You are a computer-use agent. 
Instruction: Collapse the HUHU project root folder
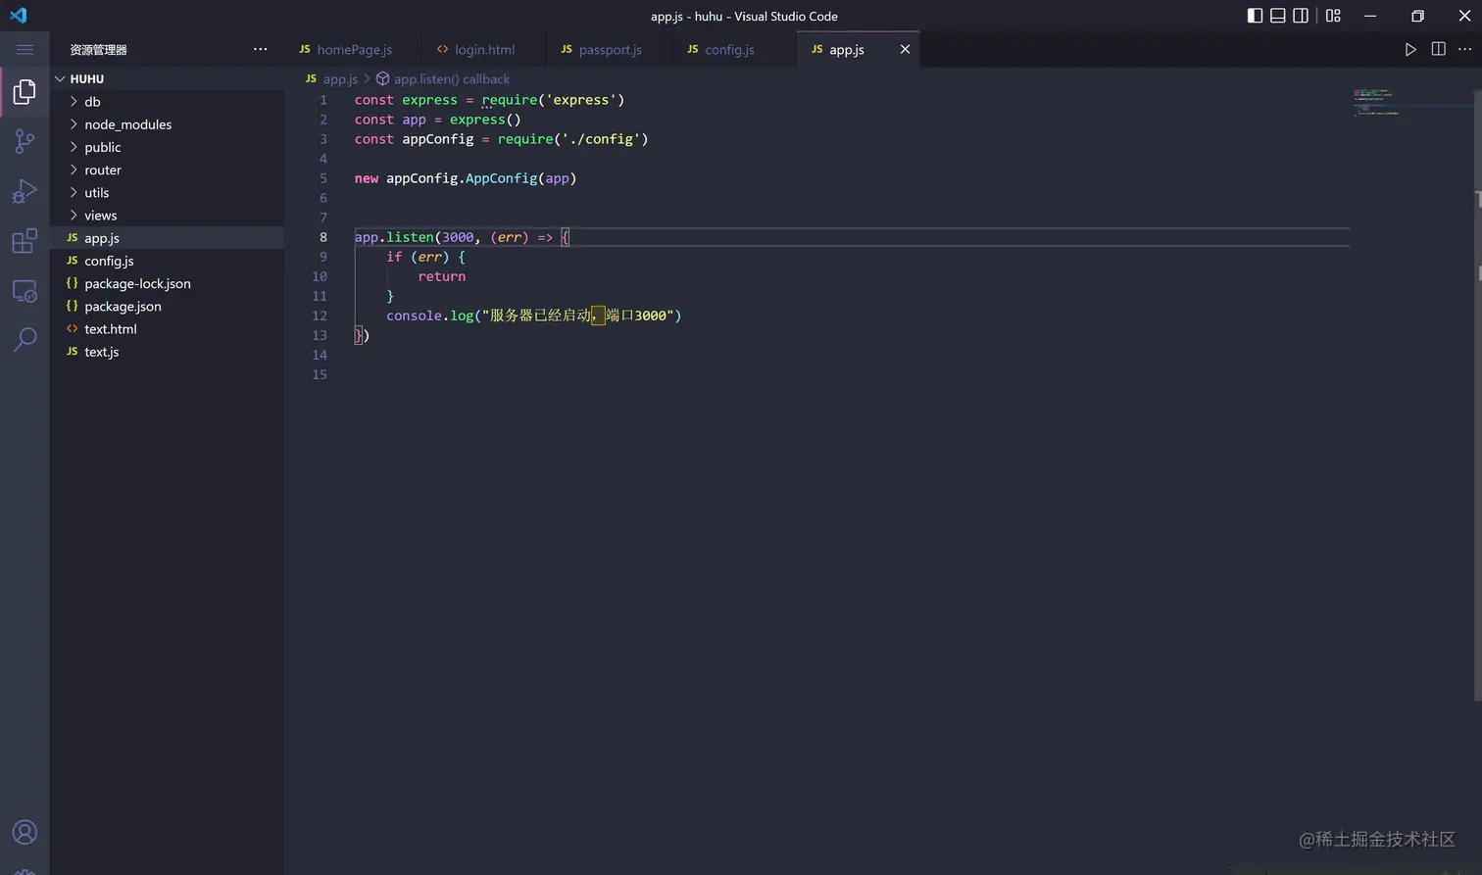(x=167, y=78)
